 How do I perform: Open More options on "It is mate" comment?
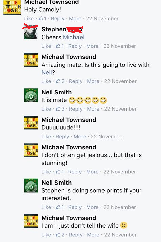point(93,109)
